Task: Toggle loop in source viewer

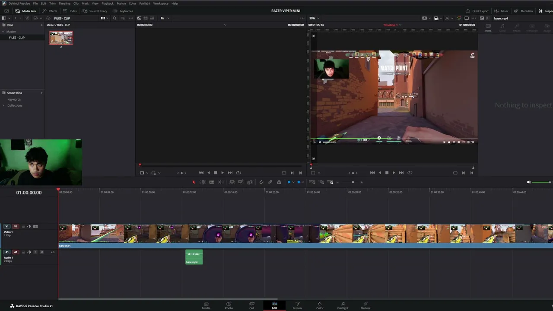Action: point(238,173)
